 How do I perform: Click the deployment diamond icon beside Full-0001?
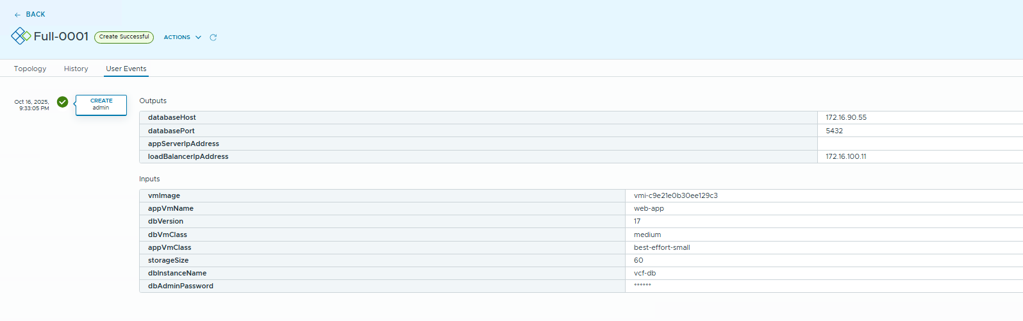pos(21,36)
